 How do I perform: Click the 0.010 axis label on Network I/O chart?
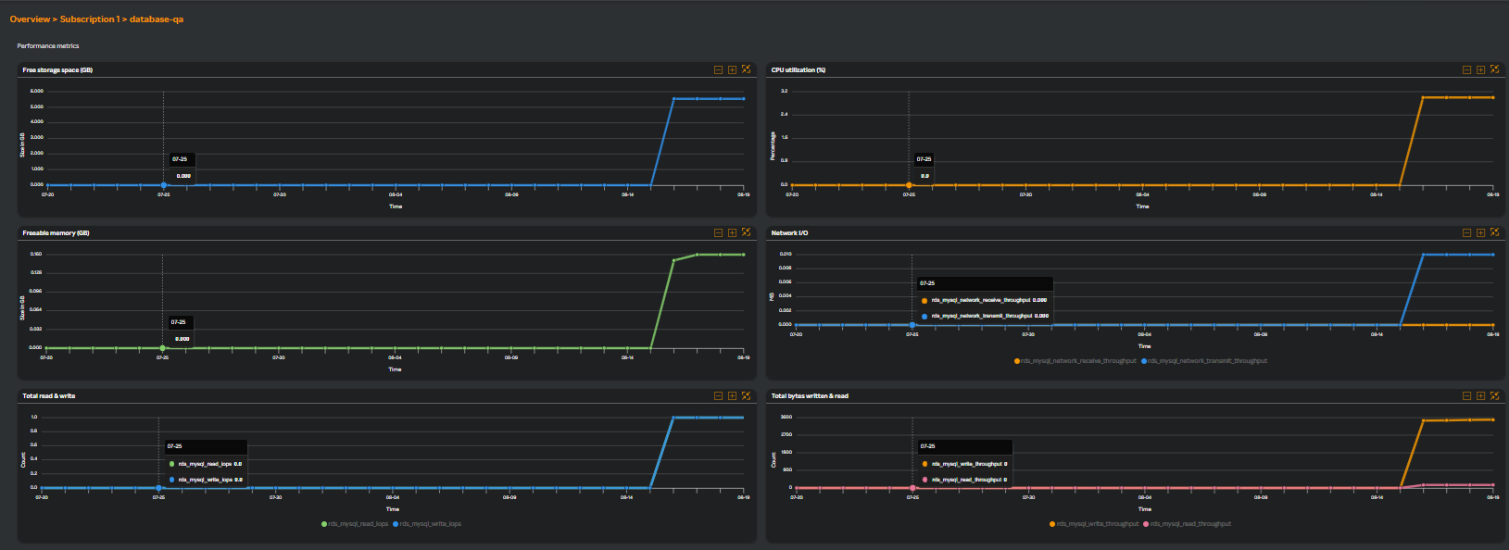coord(786,254)
